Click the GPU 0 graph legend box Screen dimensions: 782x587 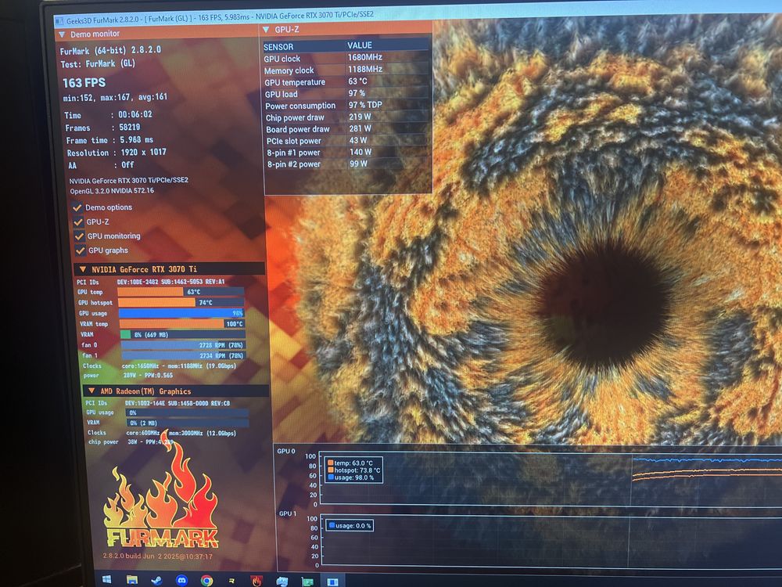354,470
